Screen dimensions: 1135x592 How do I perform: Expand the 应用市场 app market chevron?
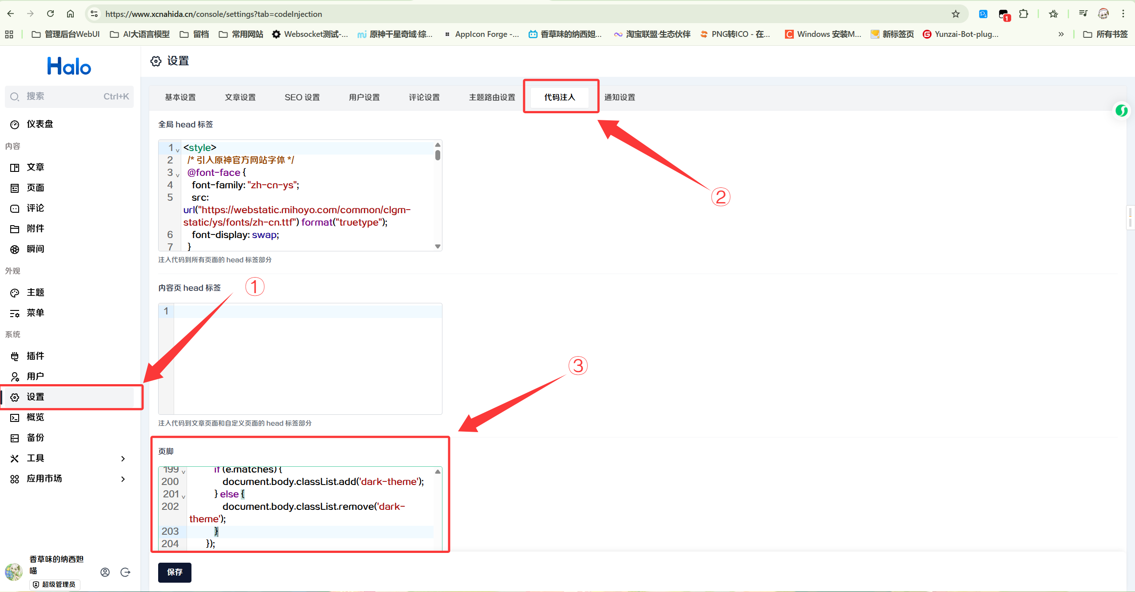pos(123,479)
